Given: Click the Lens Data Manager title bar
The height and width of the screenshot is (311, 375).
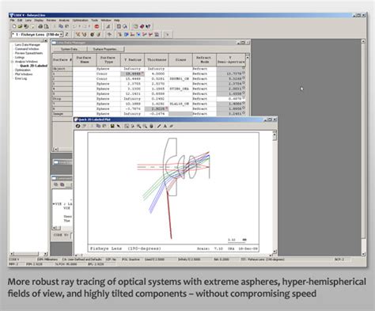Looking at the screenshot, I should 150,43.
